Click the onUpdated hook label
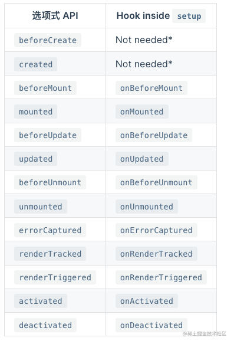The width and height of the screenshot is (234, 344). pyautogui.click(x=142, y=159)
